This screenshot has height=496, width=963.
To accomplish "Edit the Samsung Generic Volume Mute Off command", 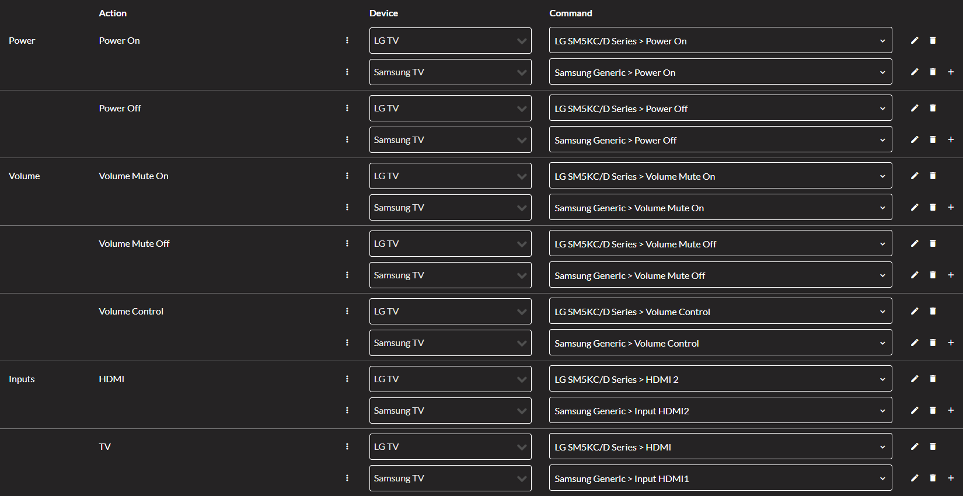I will (x=915, y=275).
